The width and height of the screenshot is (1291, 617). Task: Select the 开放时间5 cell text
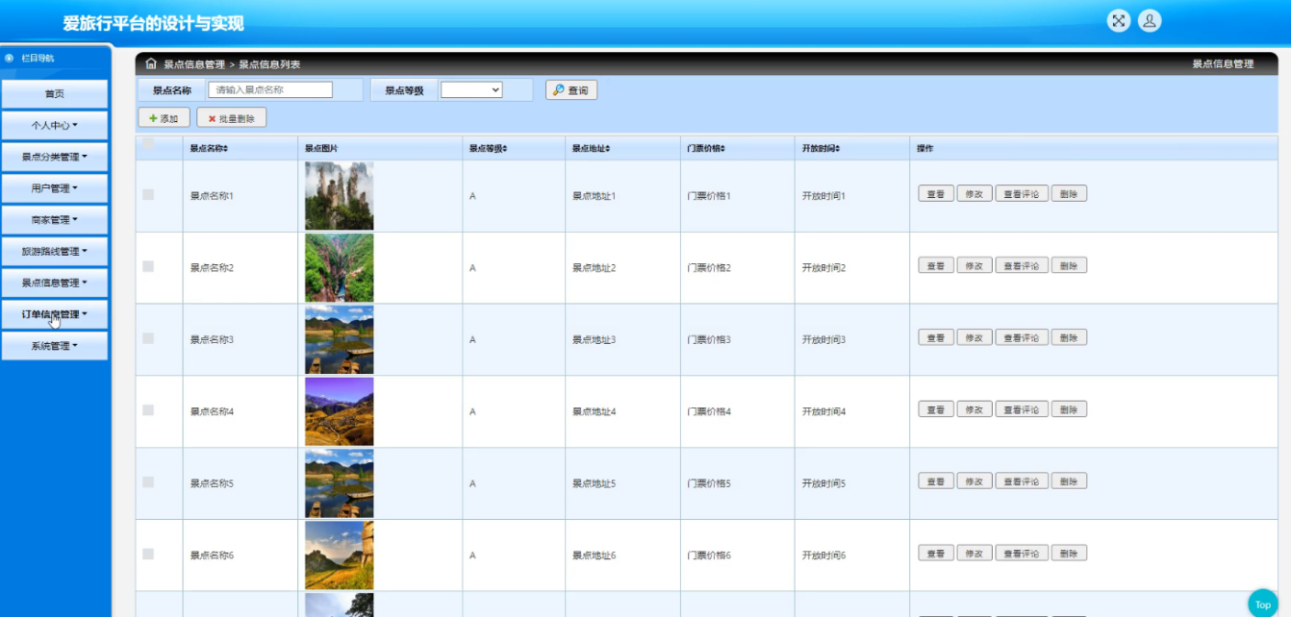click(823, 483)
